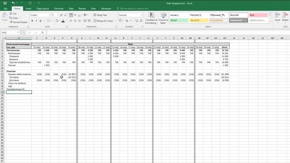The height and width of the screenshot is (163, 290).
Task: Click the Tell me lightbulb search box
Action: (x=133, y=9)
